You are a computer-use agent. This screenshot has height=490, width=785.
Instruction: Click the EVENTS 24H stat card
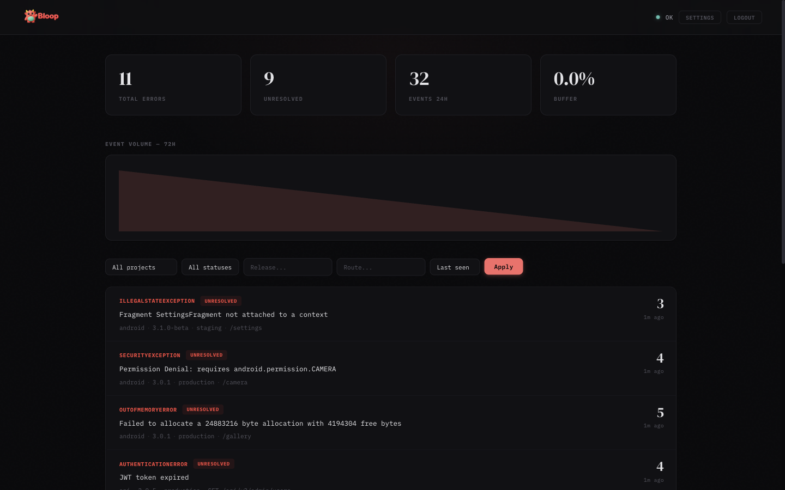pyautogui.click(x=463, y=84)
